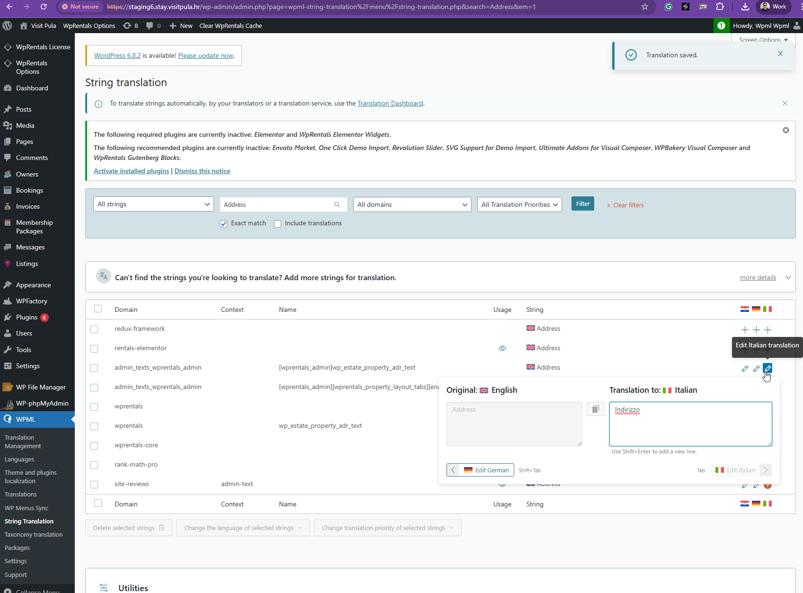This screenshot has height=593, width=803.
Task: Expand the add more strings section chevron
Action: 788,277
